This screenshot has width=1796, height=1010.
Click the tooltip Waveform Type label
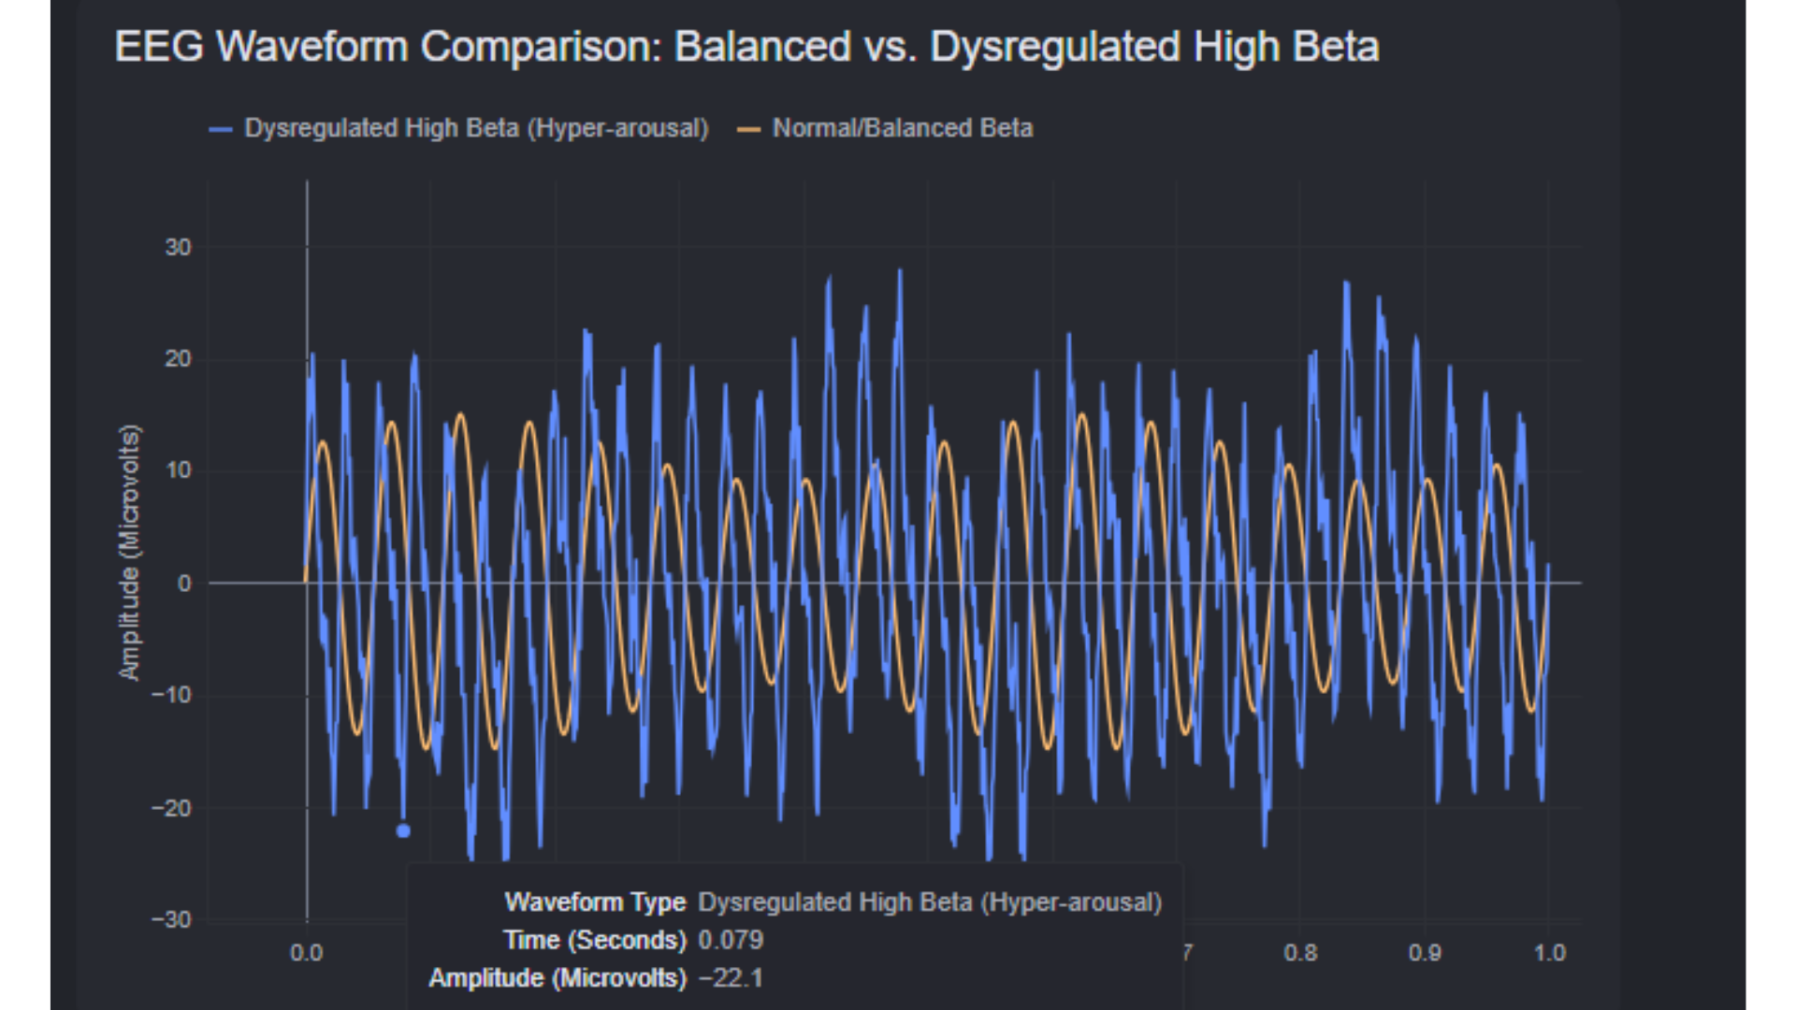(x=595, y=902)
